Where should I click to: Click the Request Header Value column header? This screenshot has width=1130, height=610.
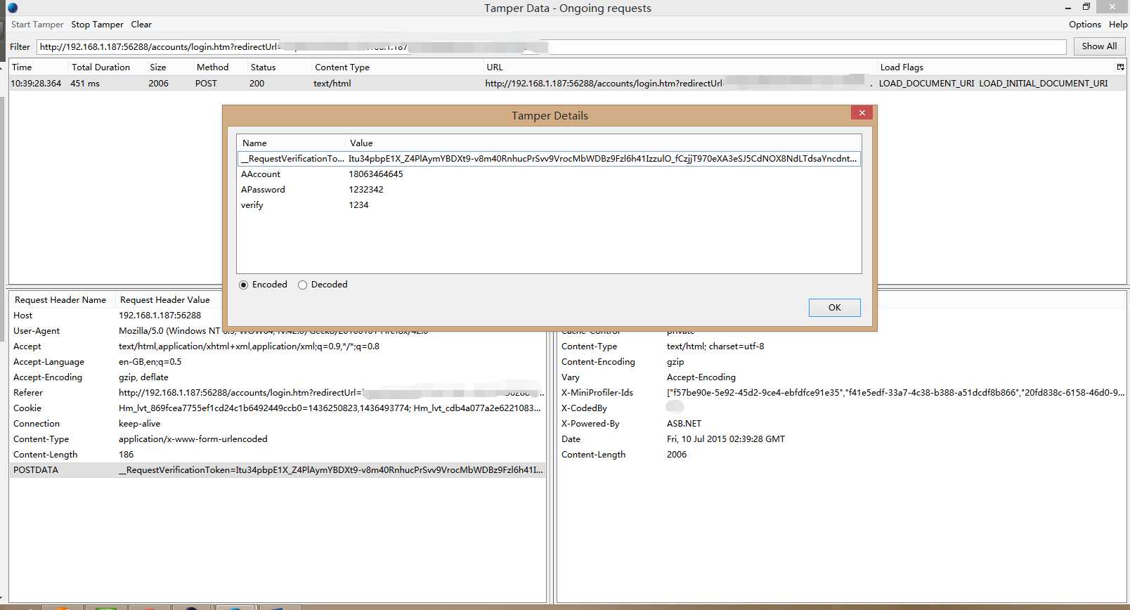coord(165,300)
